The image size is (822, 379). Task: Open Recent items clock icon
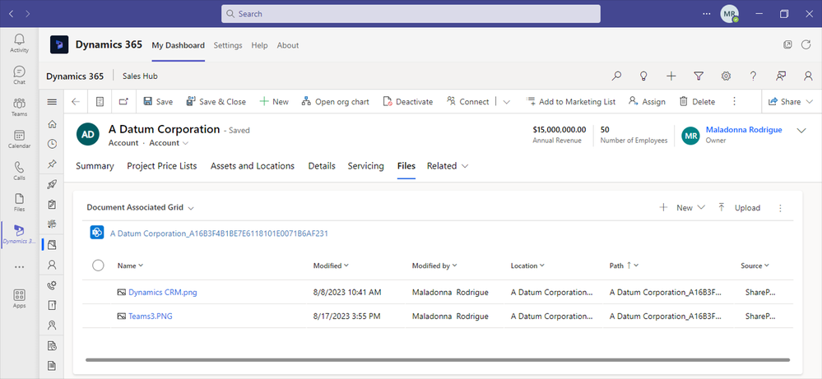pyautogui.click(x=52, y=144)
